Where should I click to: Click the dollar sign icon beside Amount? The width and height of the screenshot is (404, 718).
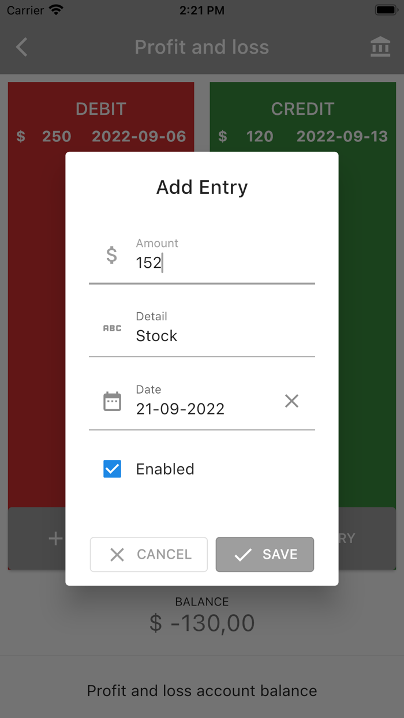pos(111,255)
